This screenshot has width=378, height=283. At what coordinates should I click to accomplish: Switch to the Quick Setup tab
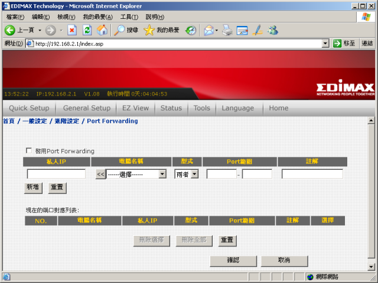[x=29, y=108]
